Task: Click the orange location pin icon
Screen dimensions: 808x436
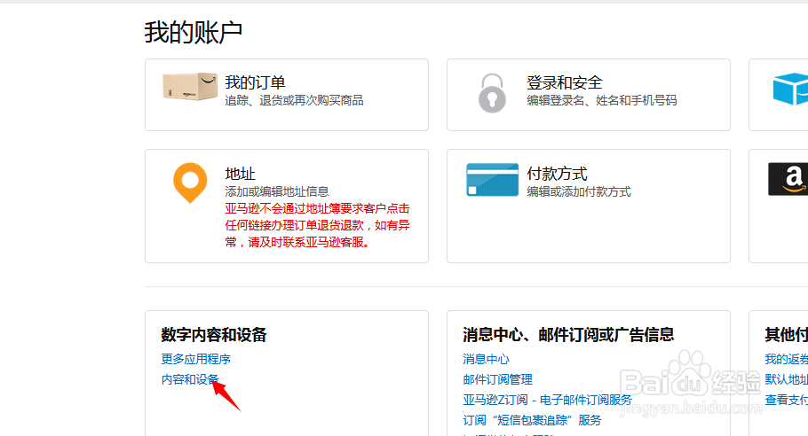Action: [x=190, y=183]
